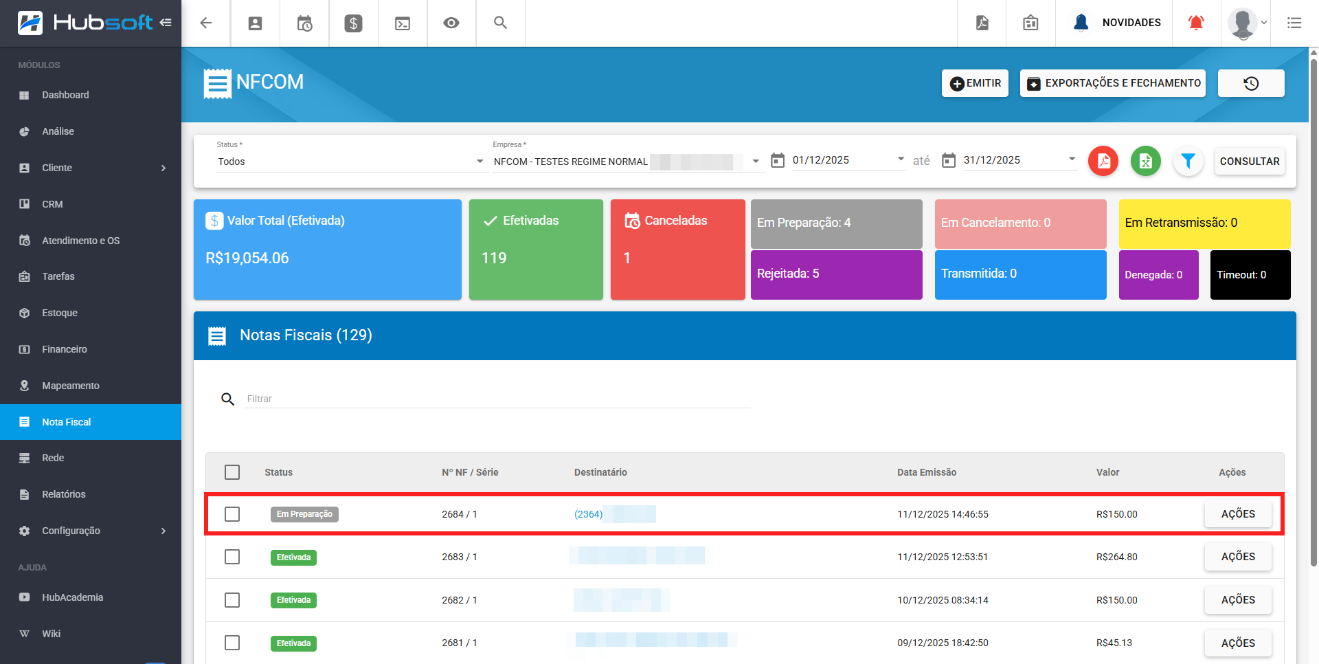
Task: Expand the Cliente sidebar submenu
Action: tap(91, 168)
